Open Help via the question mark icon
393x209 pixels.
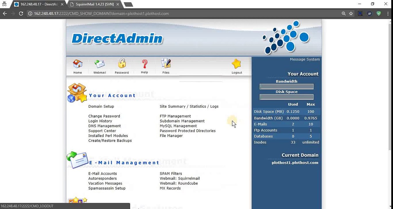[144, 64]
